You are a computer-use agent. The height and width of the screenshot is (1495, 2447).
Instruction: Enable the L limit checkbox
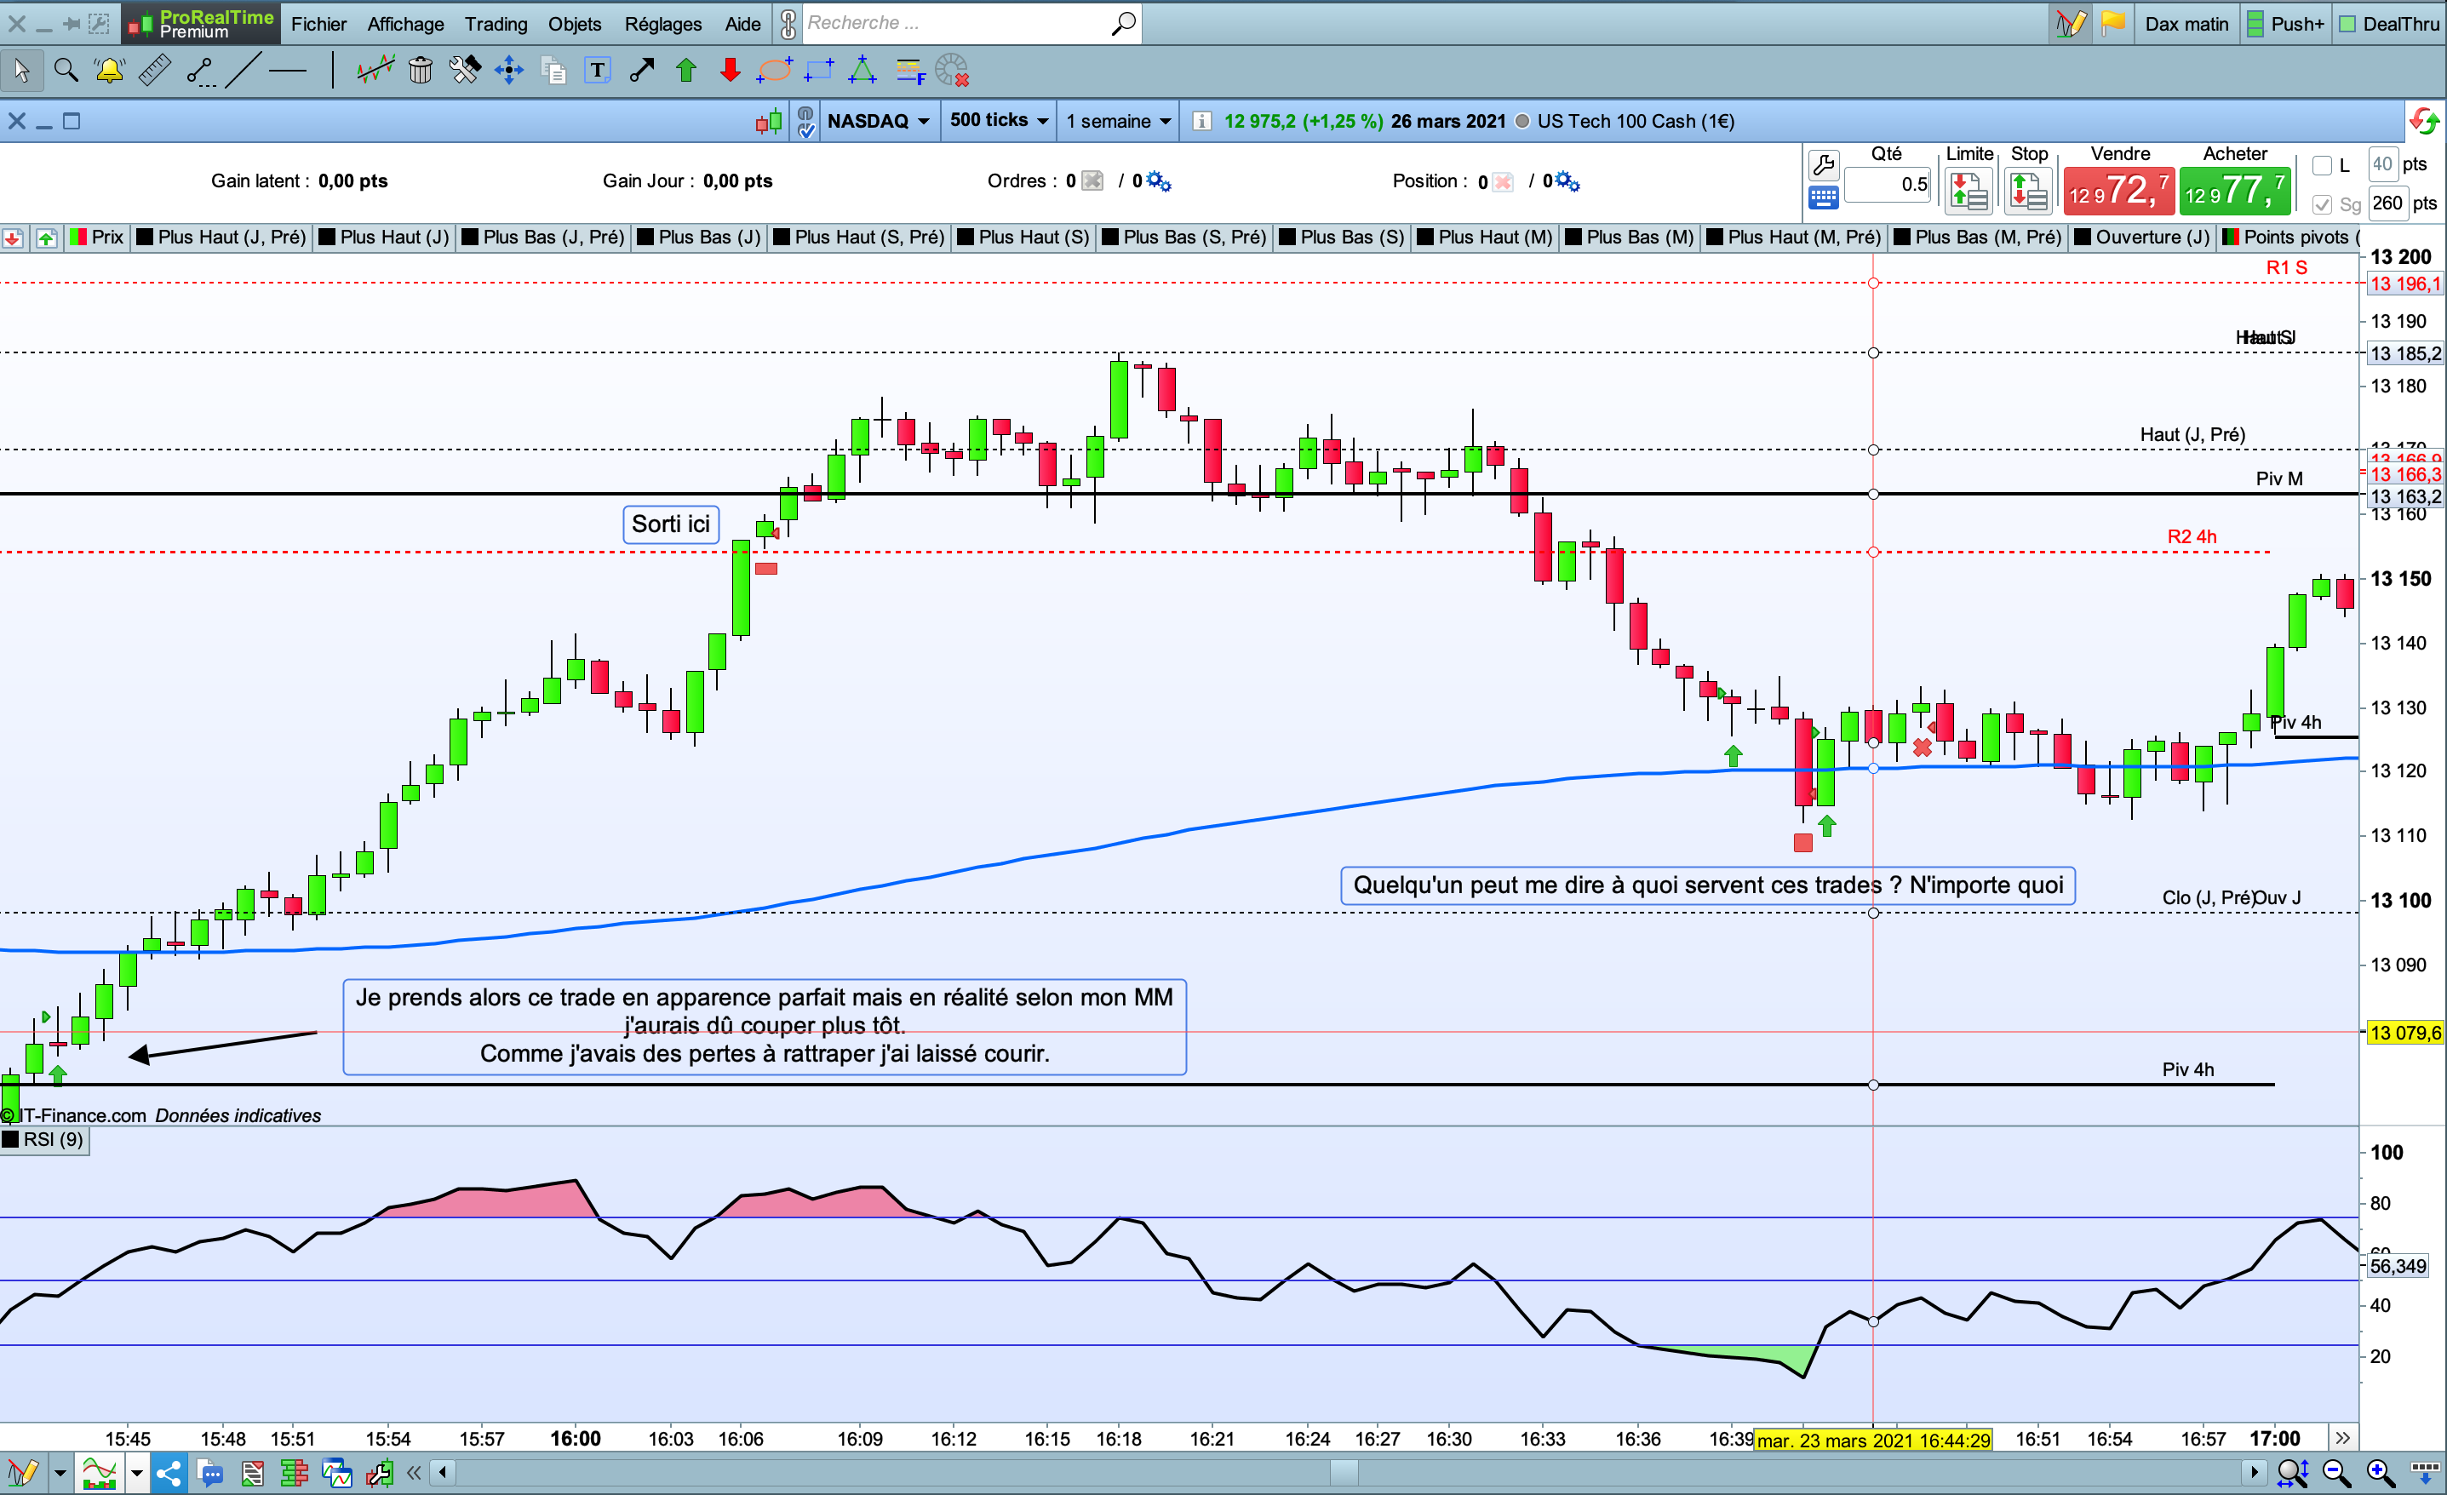(2322, 166)
